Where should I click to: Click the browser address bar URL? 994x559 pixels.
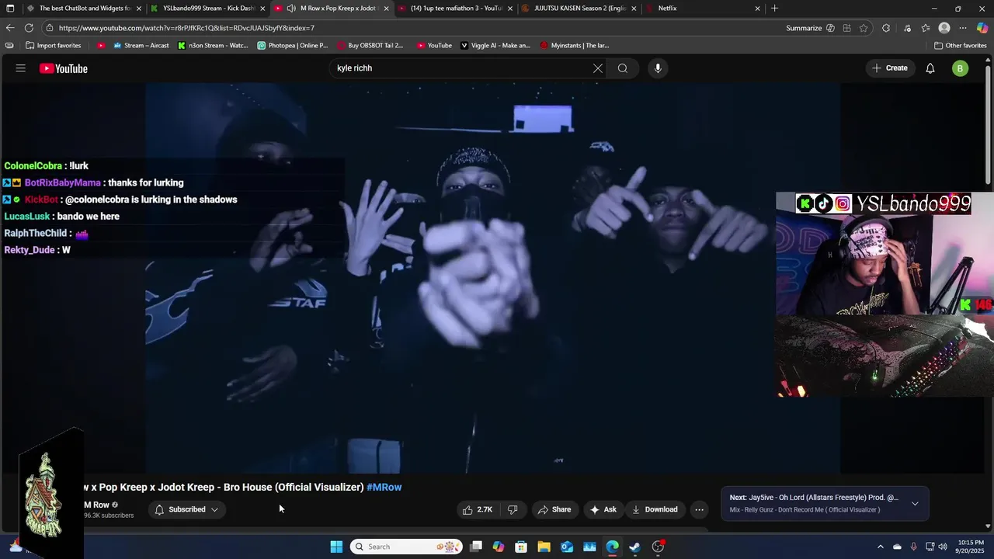click(186, 28)
